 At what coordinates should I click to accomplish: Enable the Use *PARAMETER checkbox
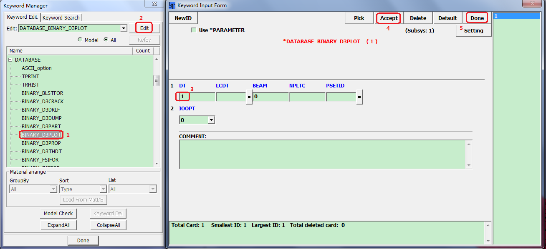(194, 30)
